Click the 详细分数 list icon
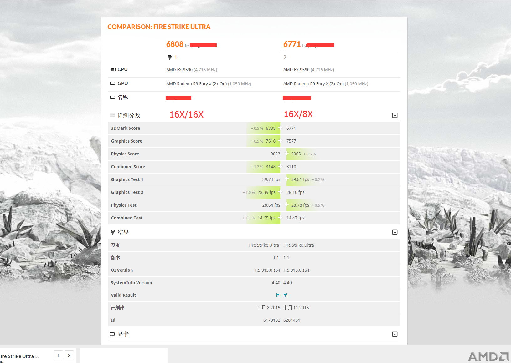511x363 pixels. click(x=113, y=115)
